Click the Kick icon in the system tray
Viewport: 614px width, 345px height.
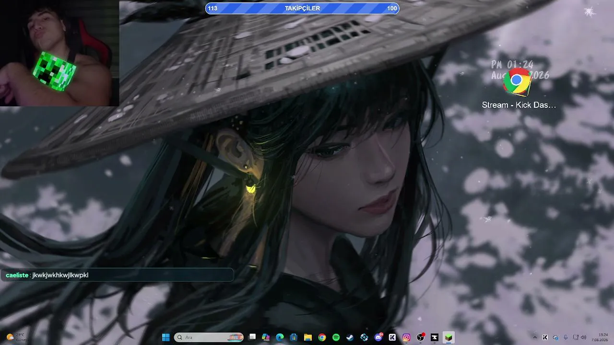click(x=545, y=337)
